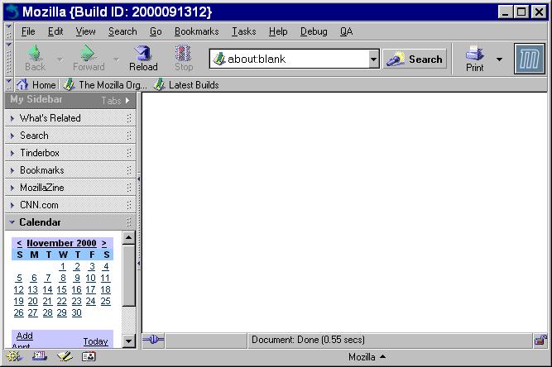The width and height of the screenshot is (552, 367).
Task: Click the Search button beside URL bar
Action: (x=415, y=60)
